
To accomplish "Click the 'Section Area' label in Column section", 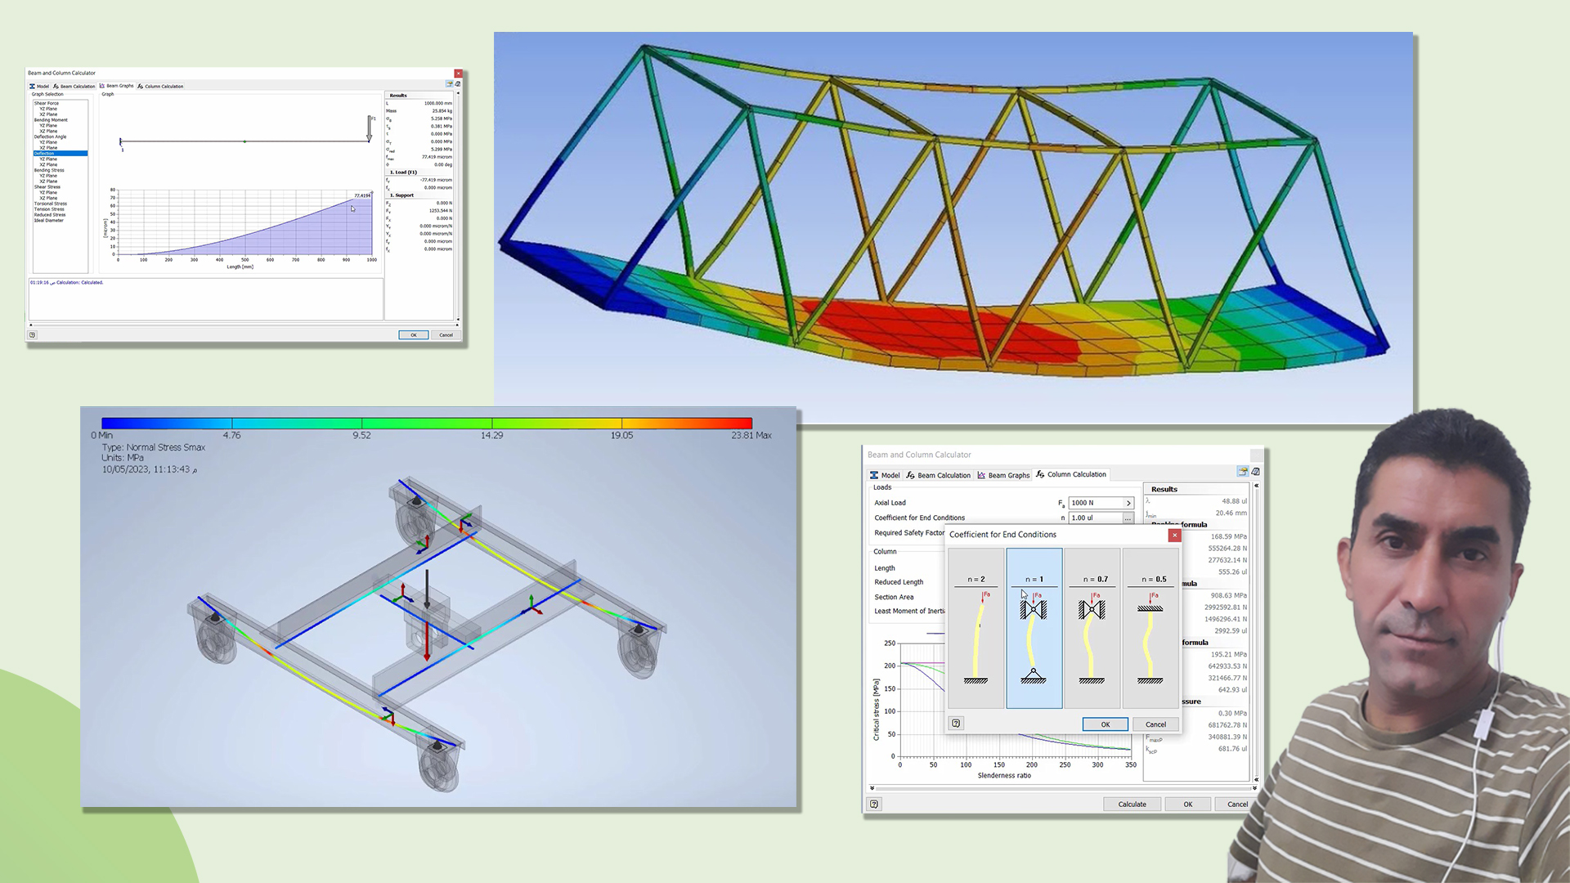I will point(894,597).
